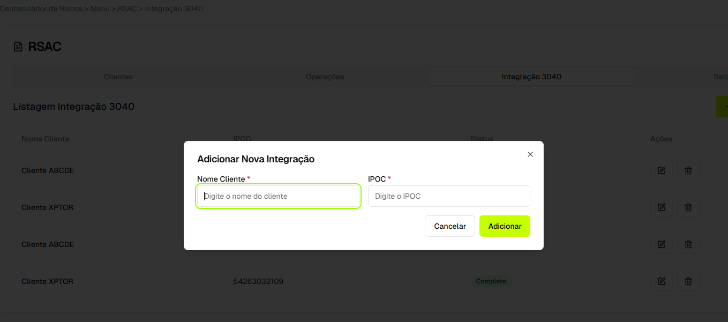Screen dimensions: 728x322
Task: Click into the IPOC text field
Action: [449, 196]
